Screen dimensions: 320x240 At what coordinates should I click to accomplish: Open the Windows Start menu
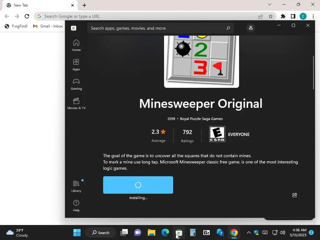click(77, 232)
